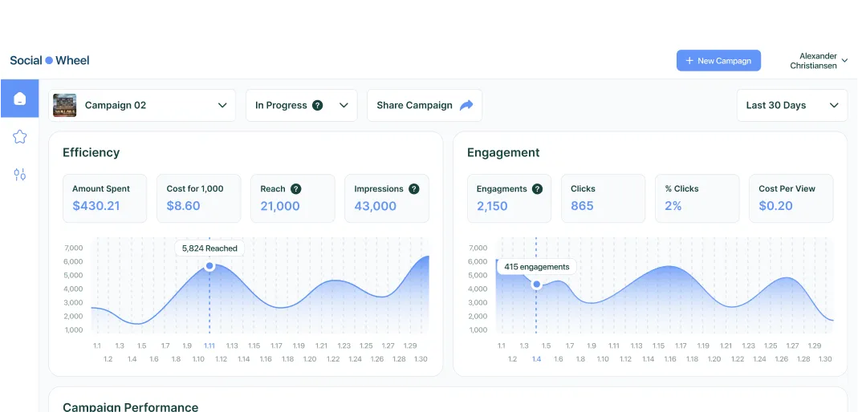Click the 2% clicks value
This screenshot has width=858, height=412.
point(673,206)
